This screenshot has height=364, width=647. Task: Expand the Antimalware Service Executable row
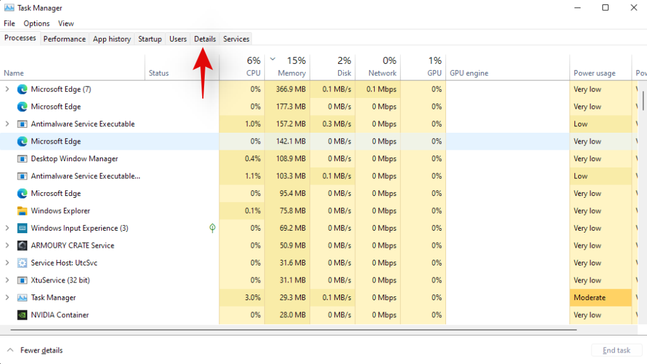8,124
